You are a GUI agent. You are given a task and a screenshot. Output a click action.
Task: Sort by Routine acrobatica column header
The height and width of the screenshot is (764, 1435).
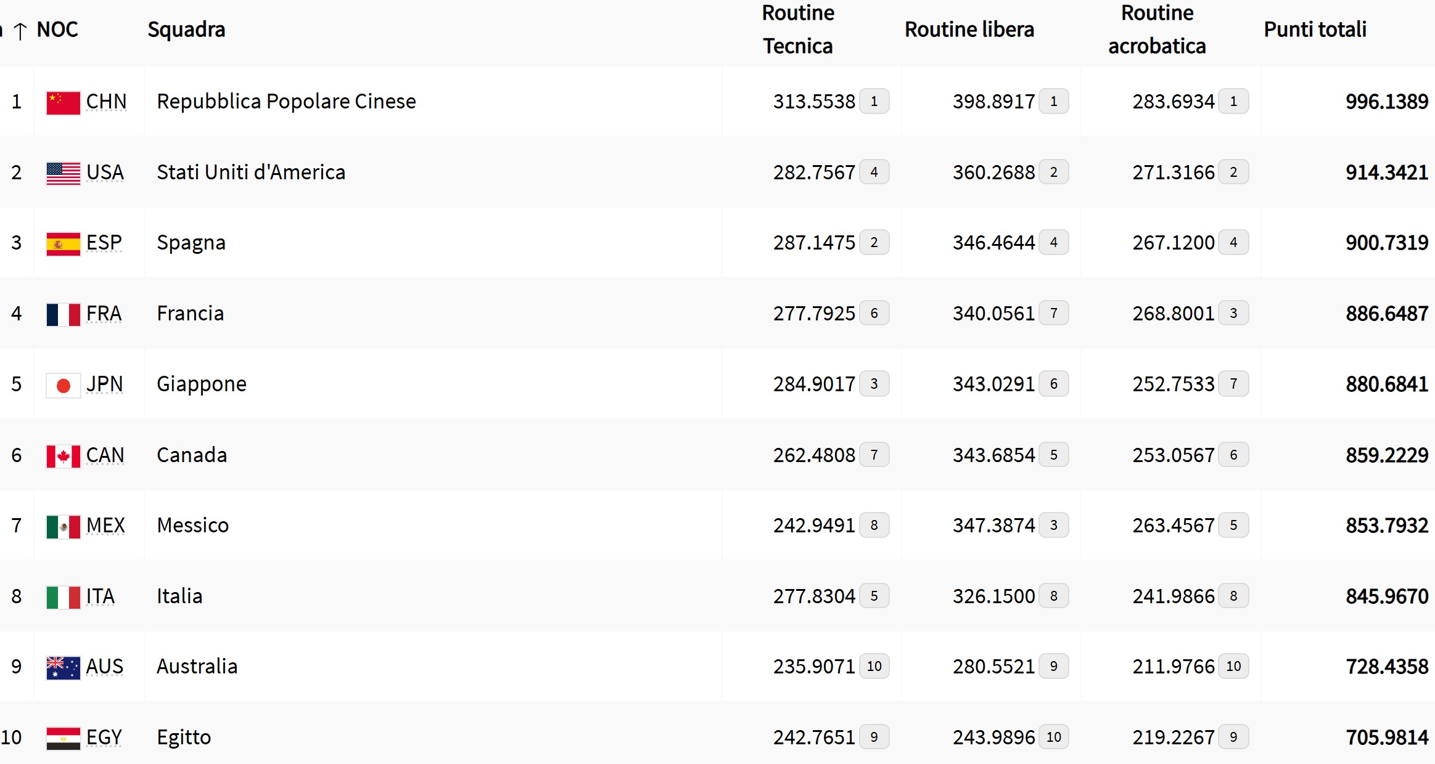(x=1156, y=30)
